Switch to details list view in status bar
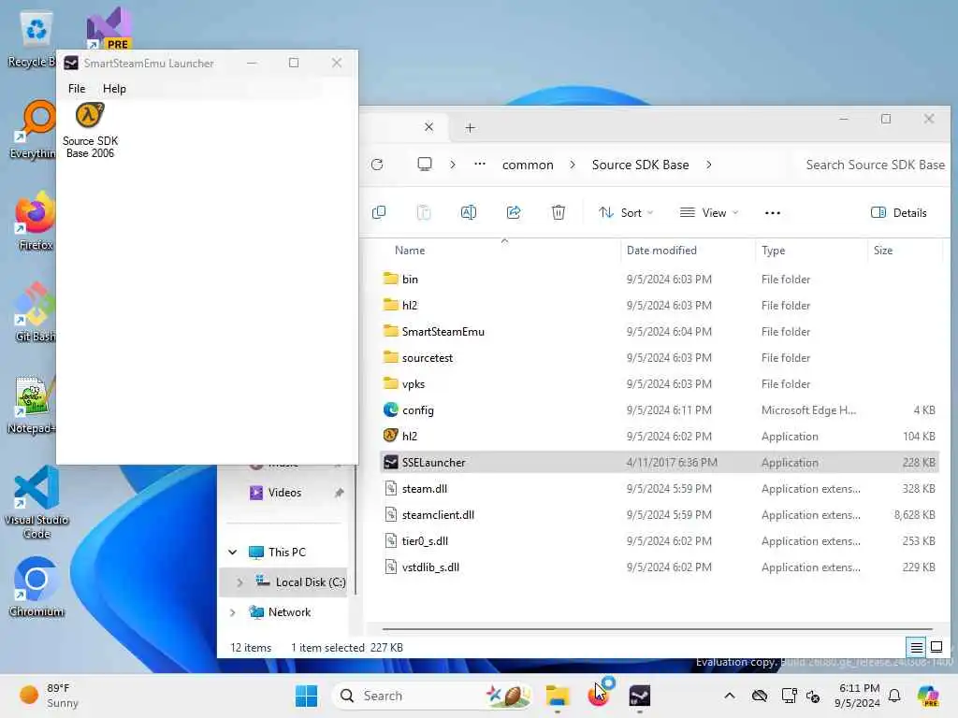The width and height of the screenshot is (958, 718). pyautogui.click(x=916, y=647)
